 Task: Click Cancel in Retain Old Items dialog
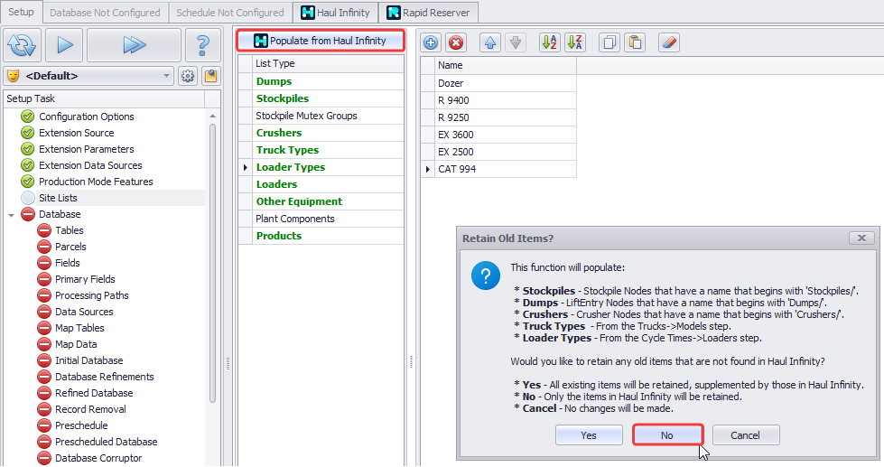point(745,435)
